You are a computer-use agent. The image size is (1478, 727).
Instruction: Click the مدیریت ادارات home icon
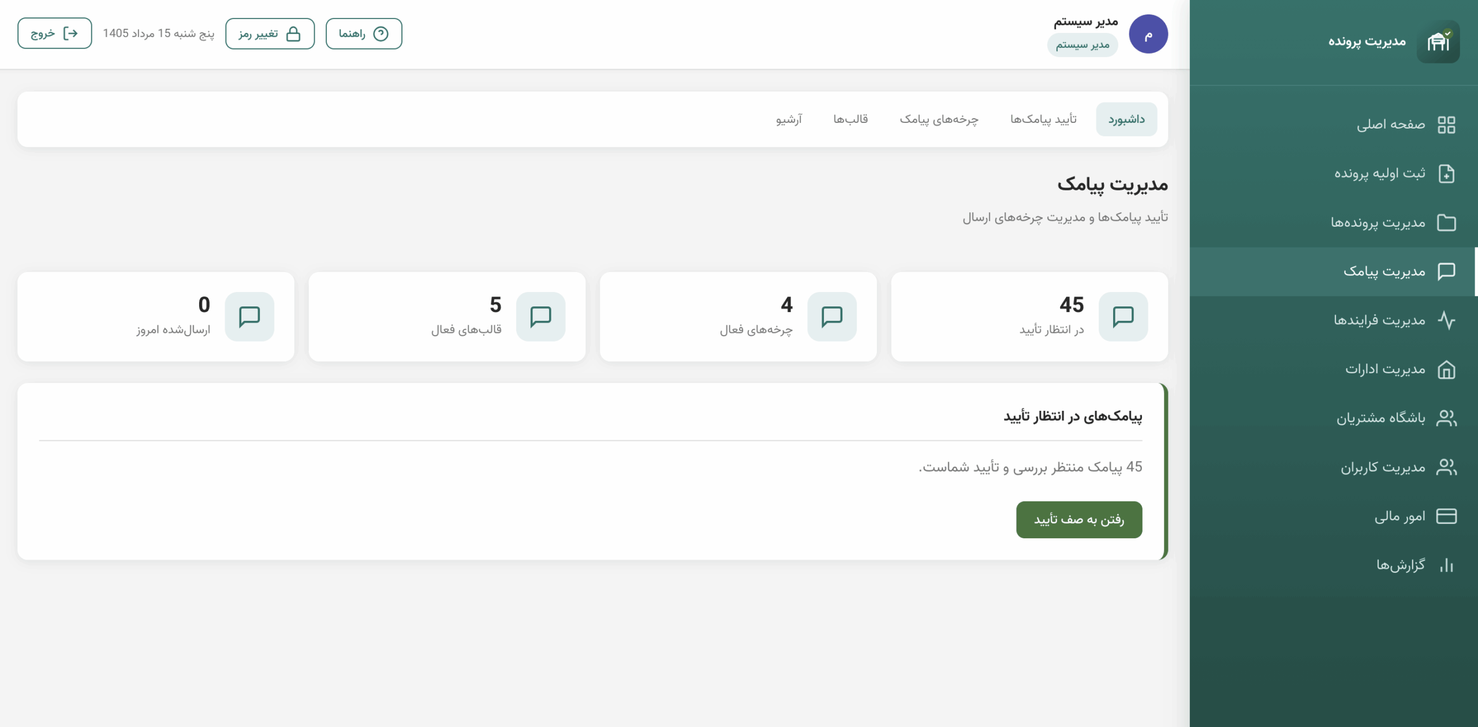pos(1446,369)
